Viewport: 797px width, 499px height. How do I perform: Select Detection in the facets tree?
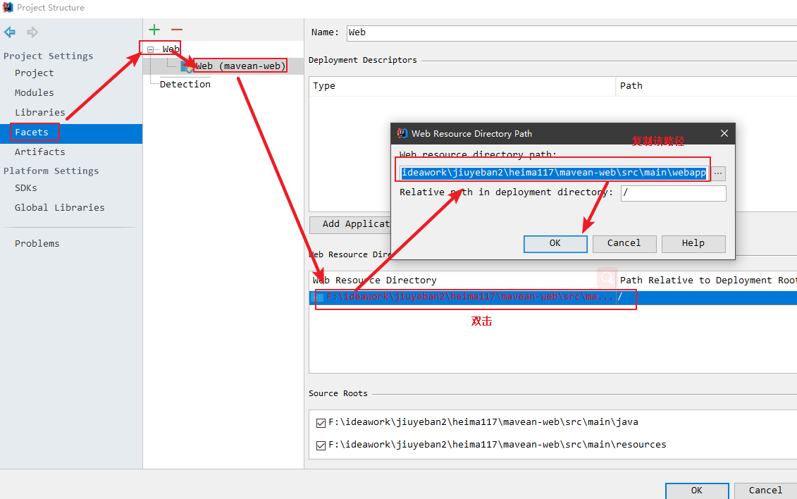[185, 85]
